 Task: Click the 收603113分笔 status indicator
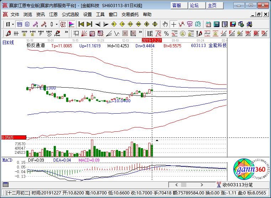[235, 185]
